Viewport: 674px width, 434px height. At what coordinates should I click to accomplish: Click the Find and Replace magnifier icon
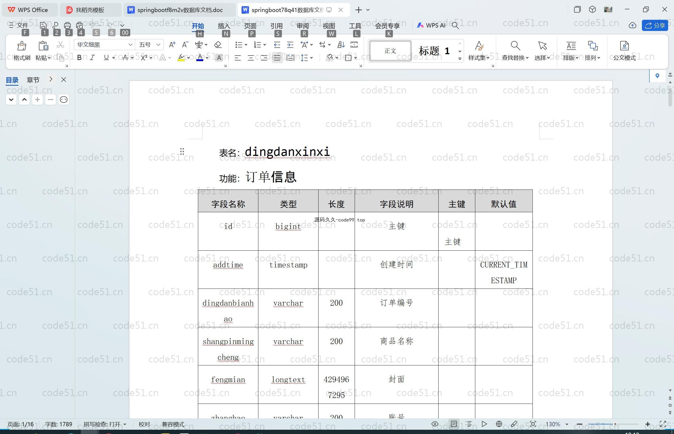pos(515,46)
